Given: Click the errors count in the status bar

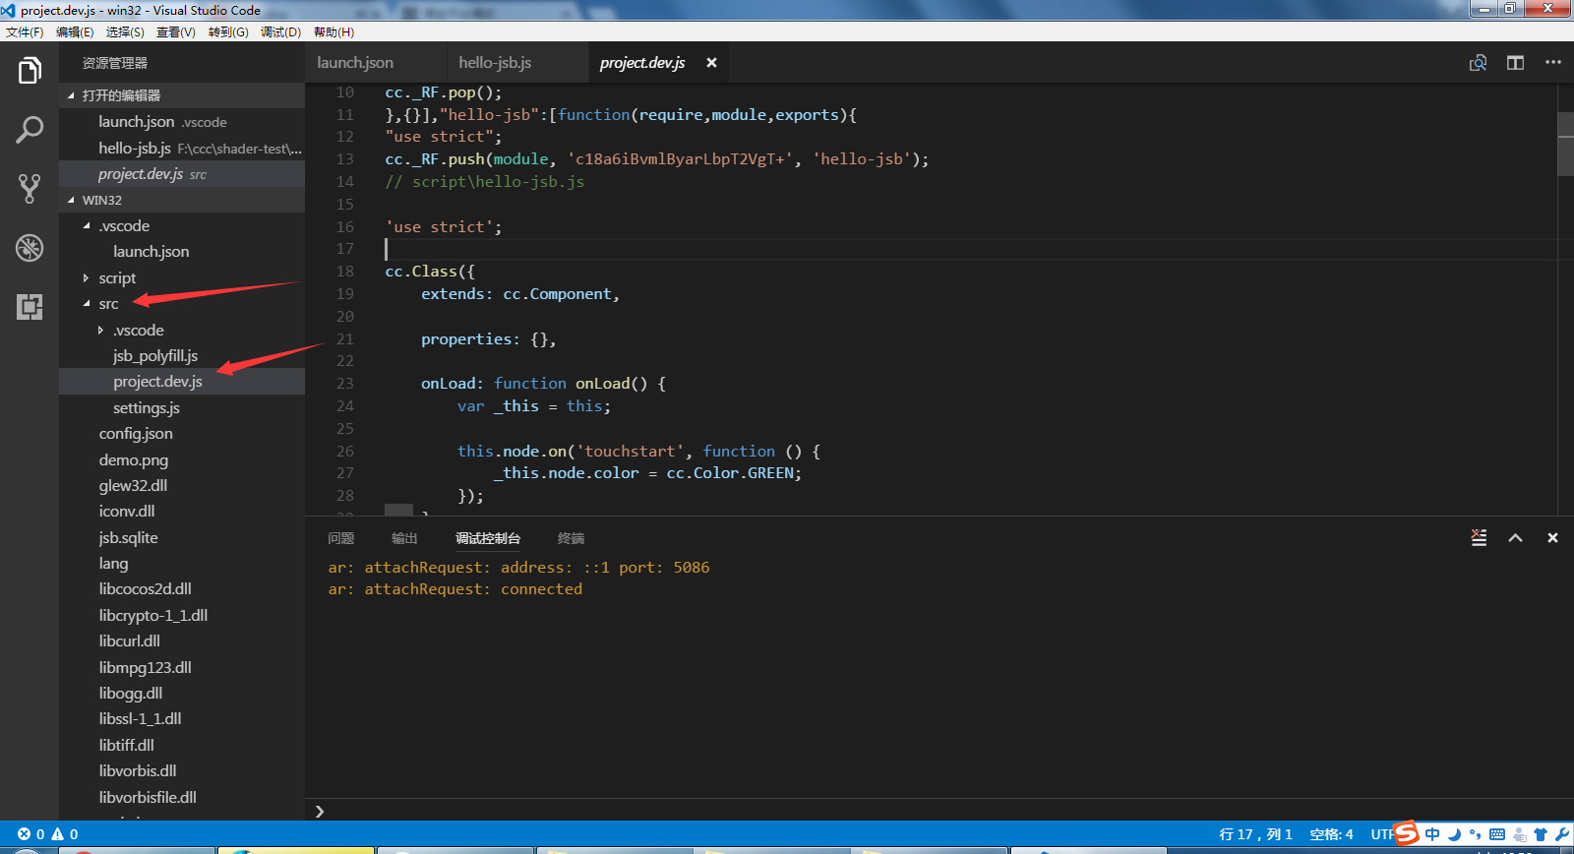Looking at the screenshot, I should [30, 834].
